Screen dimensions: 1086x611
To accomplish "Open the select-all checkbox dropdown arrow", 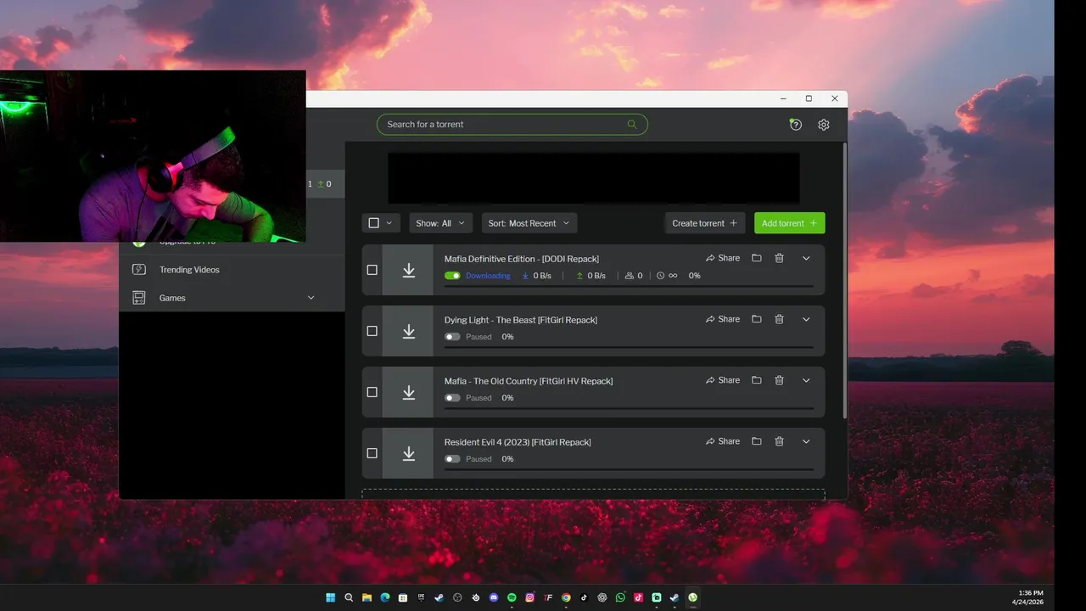I will point(389,223).
